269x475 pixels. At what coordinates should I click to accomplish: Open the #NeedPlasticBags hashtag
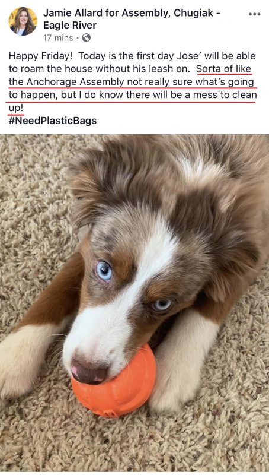pyautogui.click(x=53, y=121)
